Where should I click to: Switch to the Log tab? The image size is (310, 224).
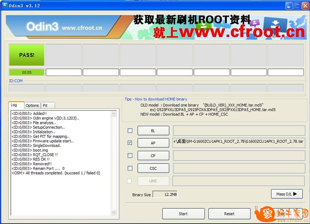[16, 105]
